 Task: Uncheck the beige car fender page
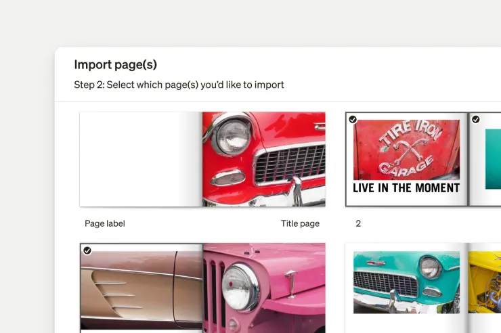(87, 250)
